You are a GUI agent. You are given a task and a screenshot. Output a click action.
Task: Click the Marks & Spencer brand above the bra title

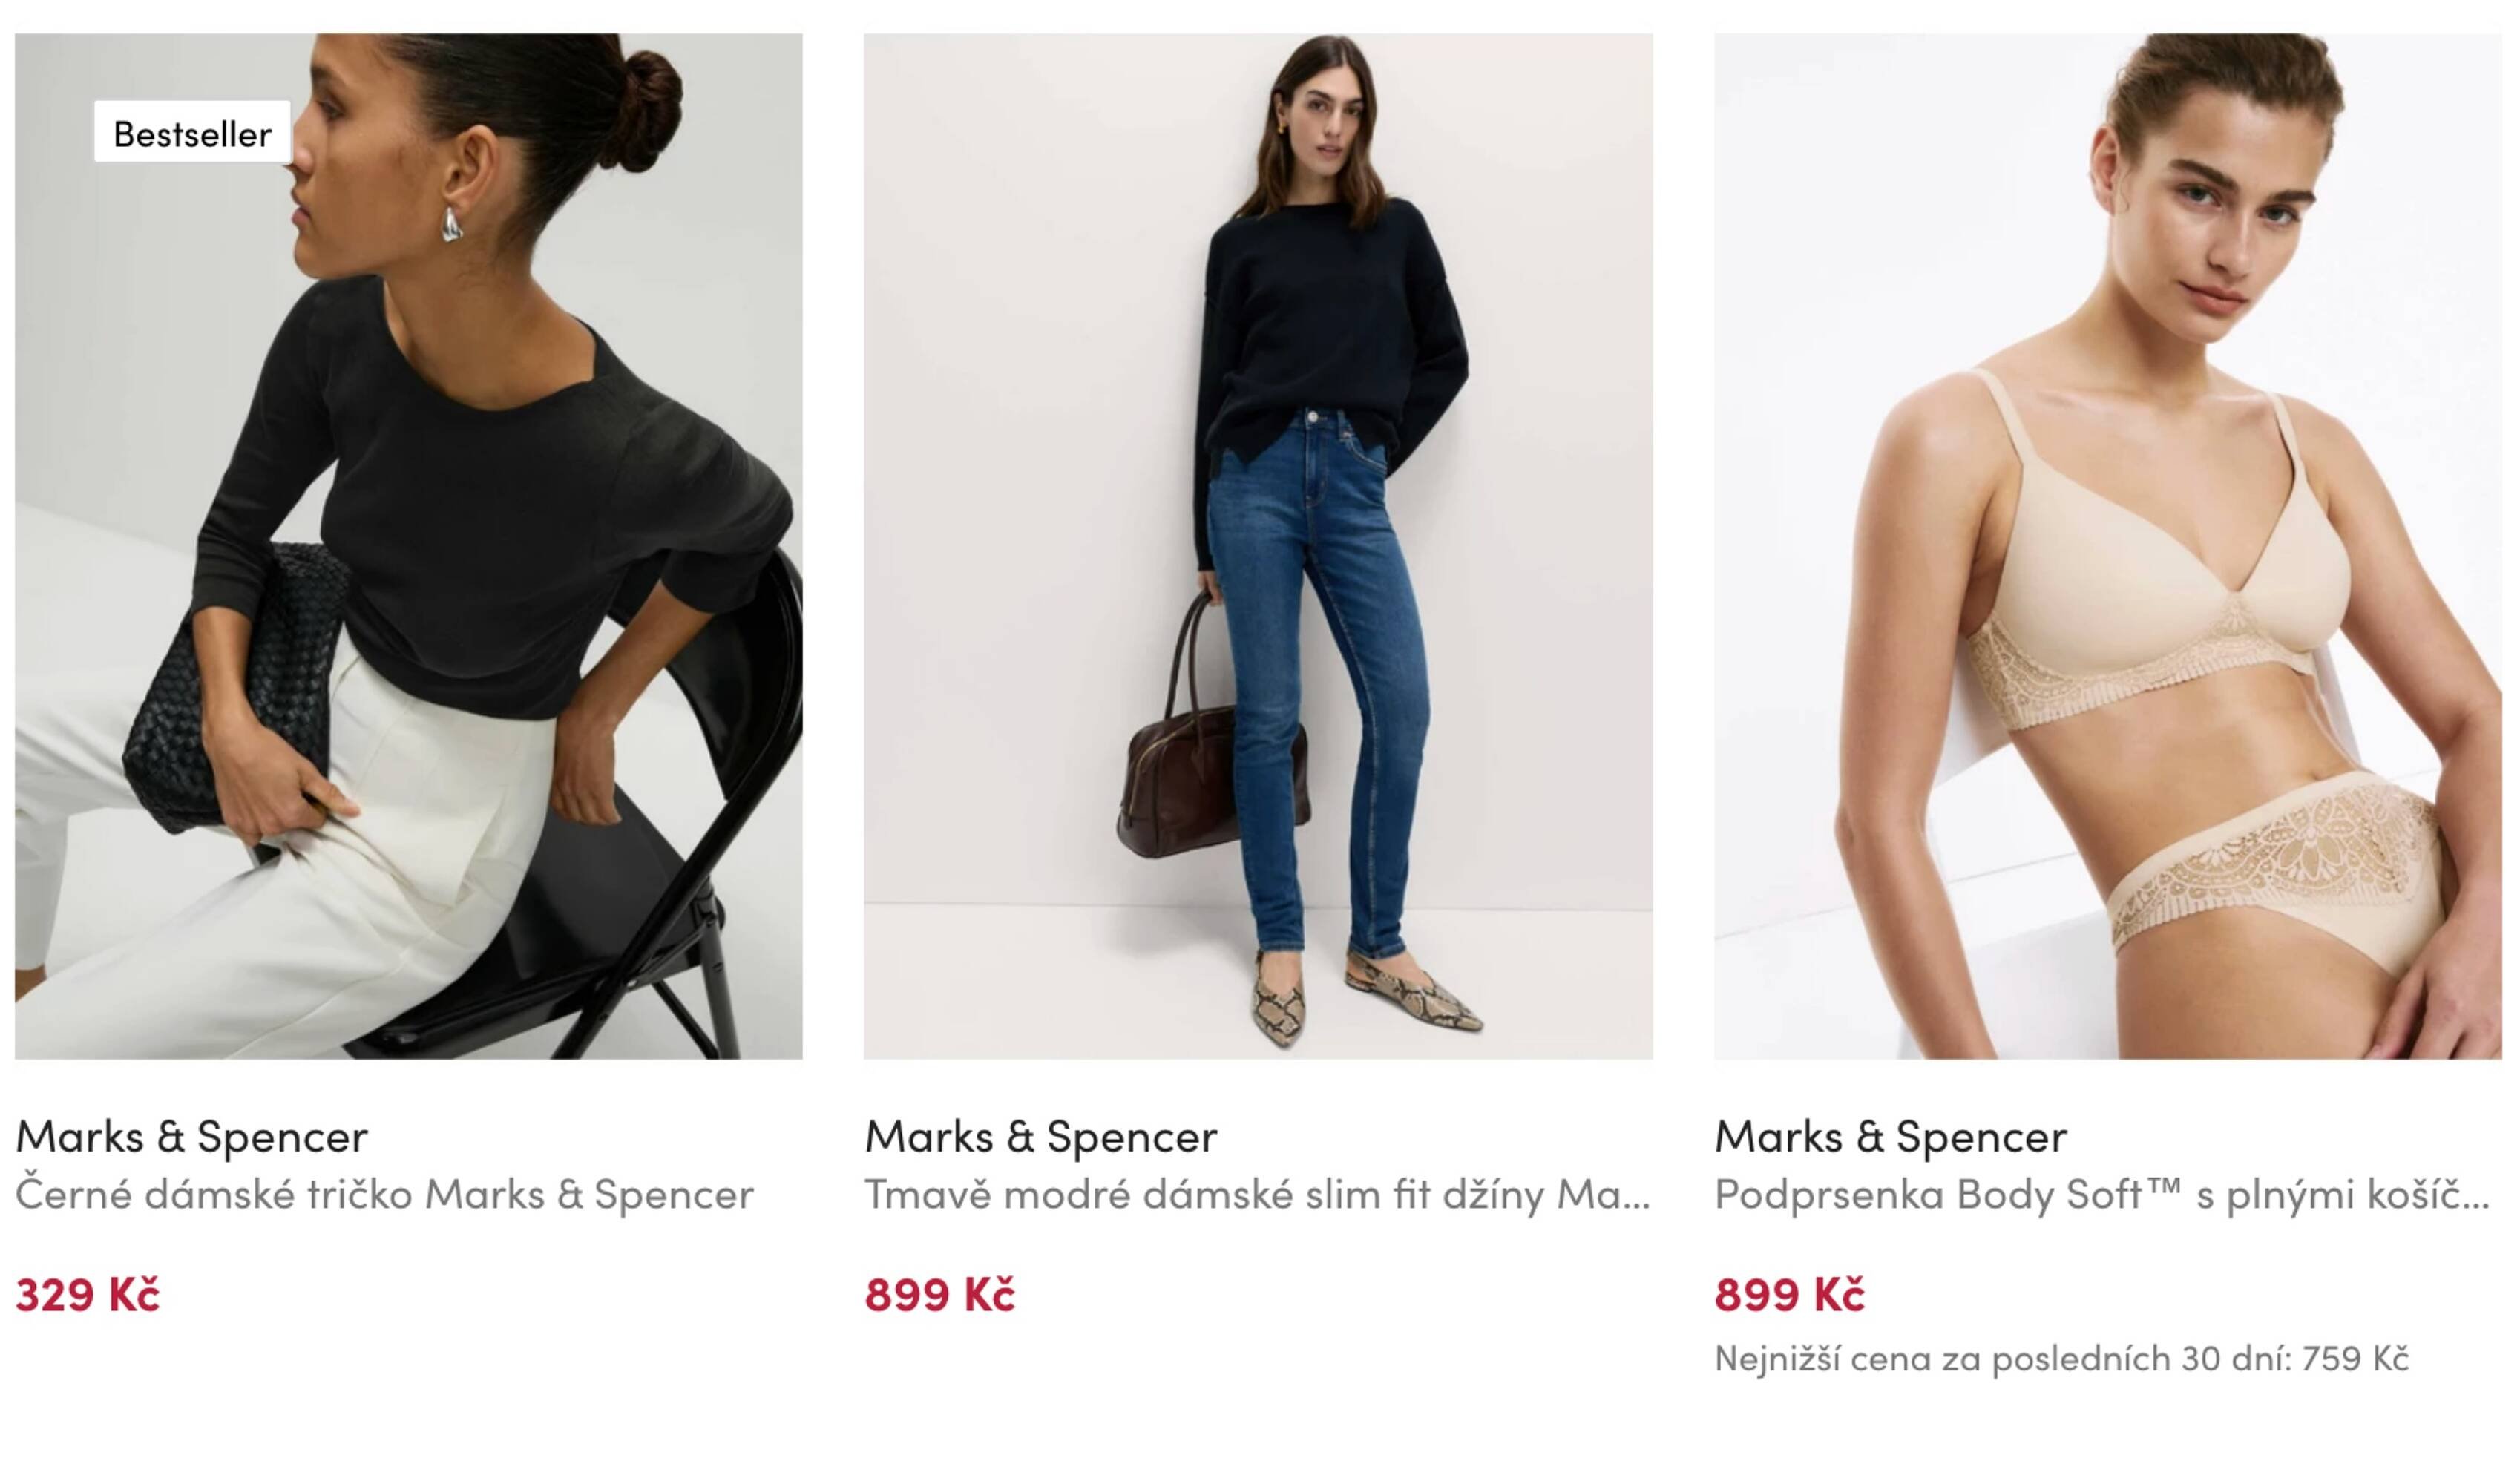pyautogui.click(x=1891, y=1136)
